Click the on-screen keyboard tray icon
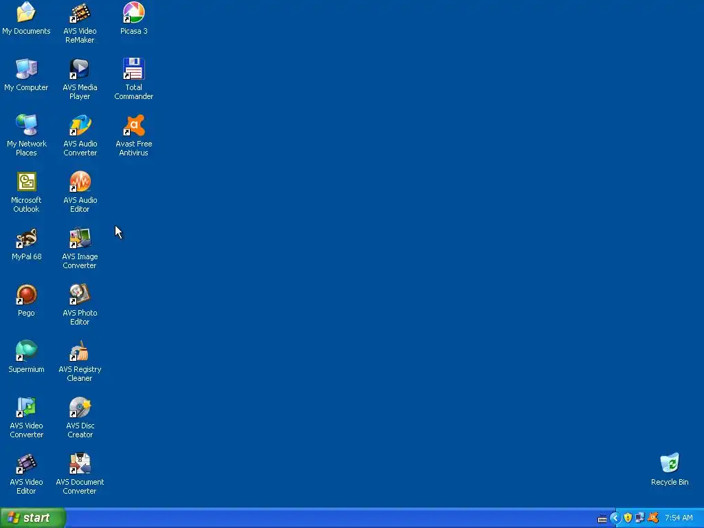The width and height of the screenshot is (704, 528). coord(602,518)
